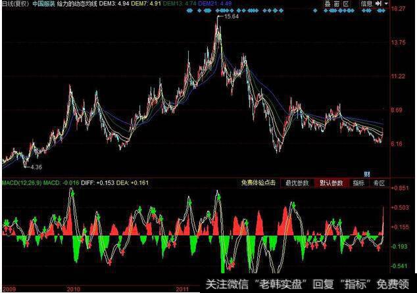
Task: Select the 默认参数 tab
Action: click(331, 183)
